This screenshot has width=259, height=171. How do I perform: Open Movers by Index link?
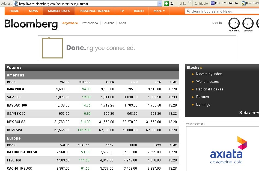tap(209, 74)
